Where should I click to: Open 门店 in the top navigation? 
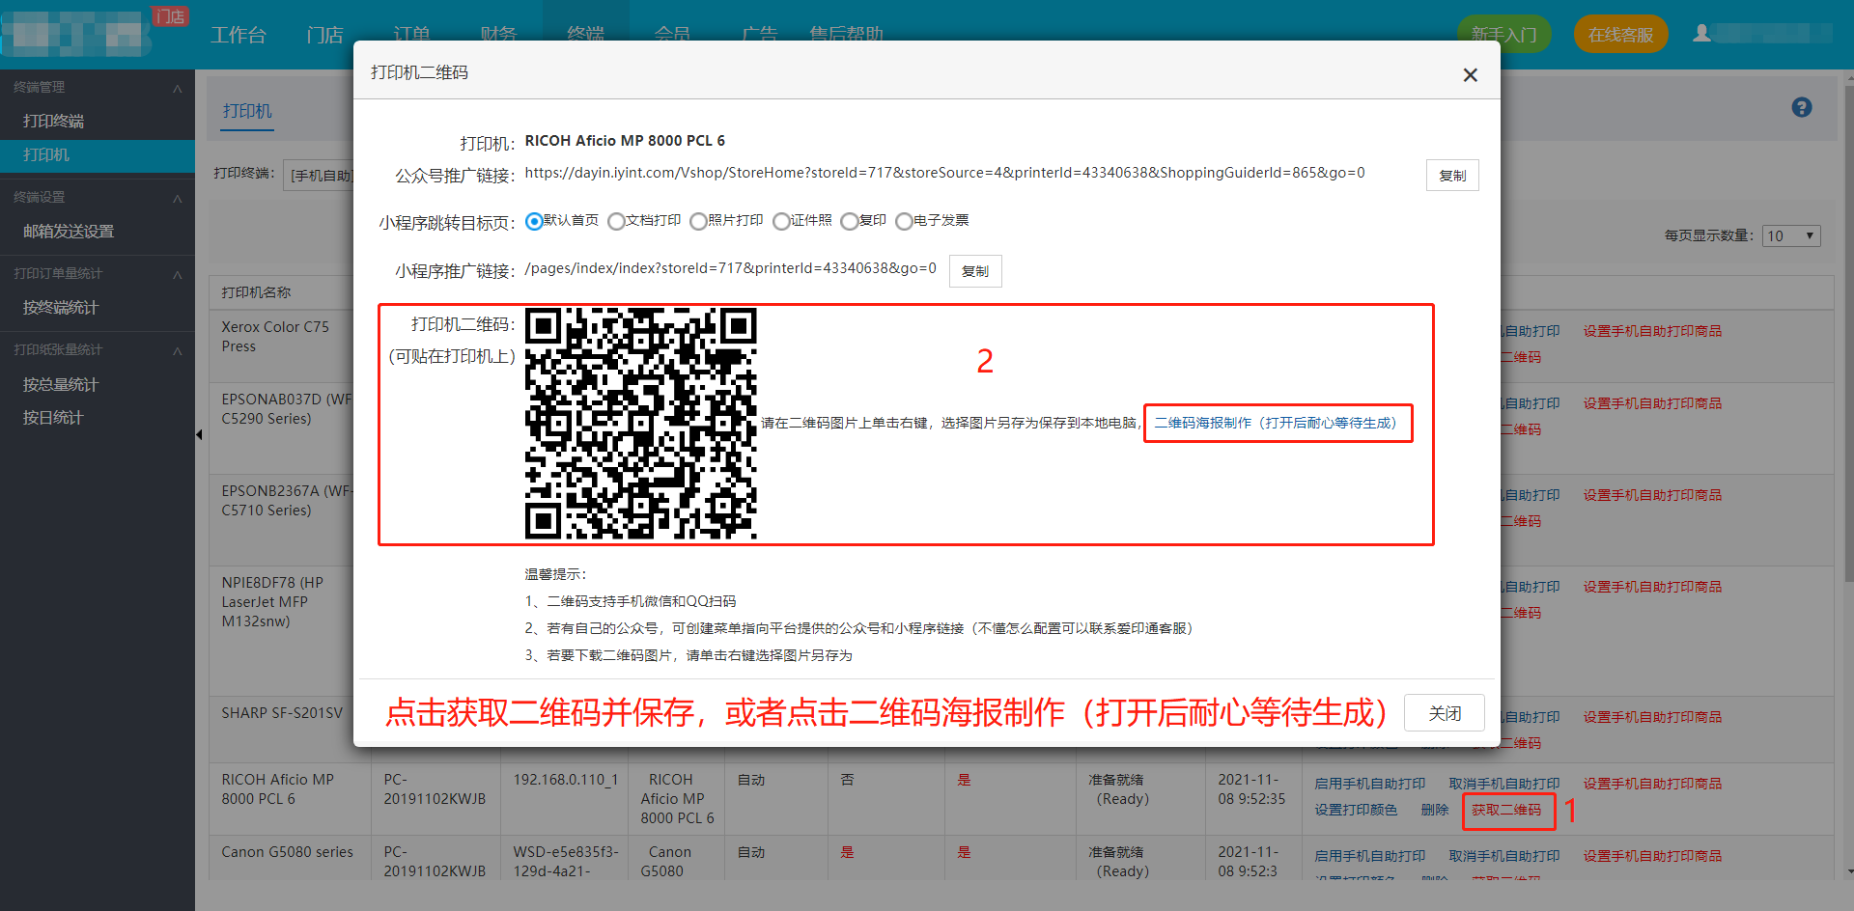[x=324, y=35]
